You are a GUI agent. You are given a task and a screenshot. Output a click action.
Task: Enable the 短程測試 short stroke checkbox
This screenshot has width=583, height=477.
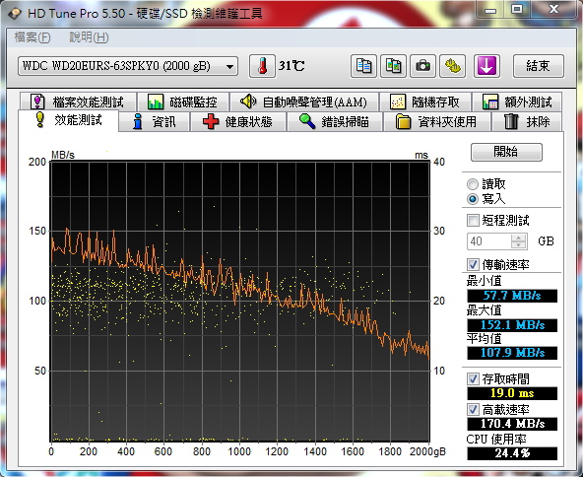[x=473, y=221]
